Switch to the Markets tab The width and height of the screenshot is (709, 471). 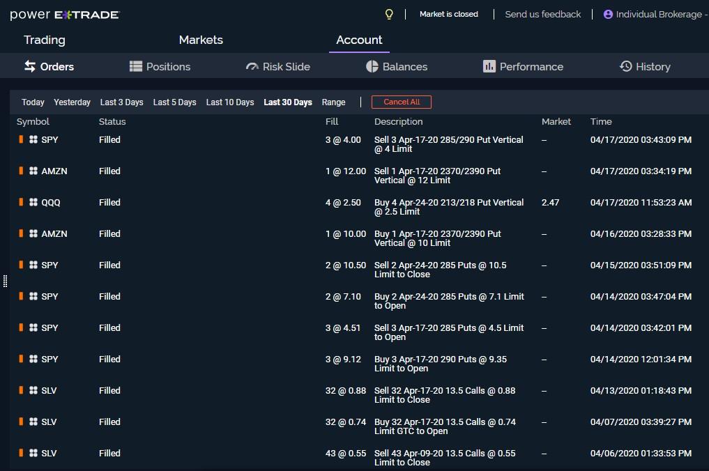[201, 40]
